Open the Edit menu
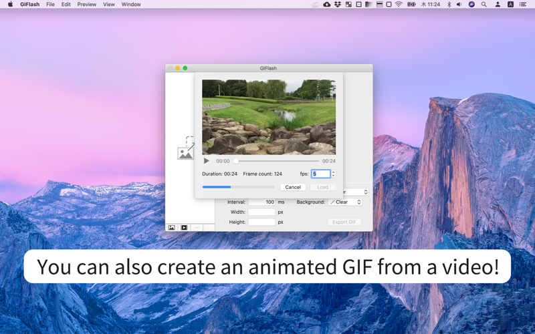This screenshot has width=535, height=334. [66, 5]
